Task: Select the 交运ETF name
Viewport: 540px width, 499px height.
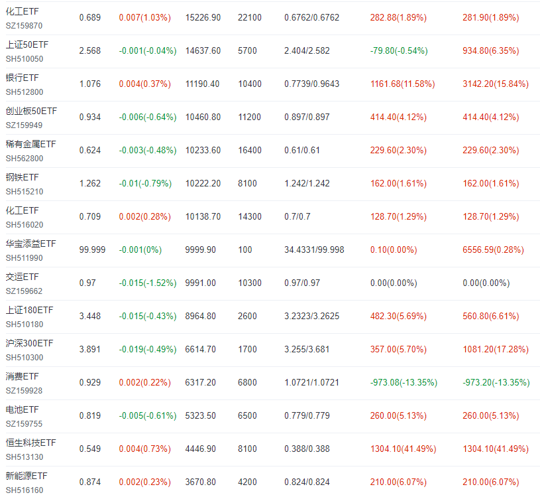Action: (x=22, y=277)
